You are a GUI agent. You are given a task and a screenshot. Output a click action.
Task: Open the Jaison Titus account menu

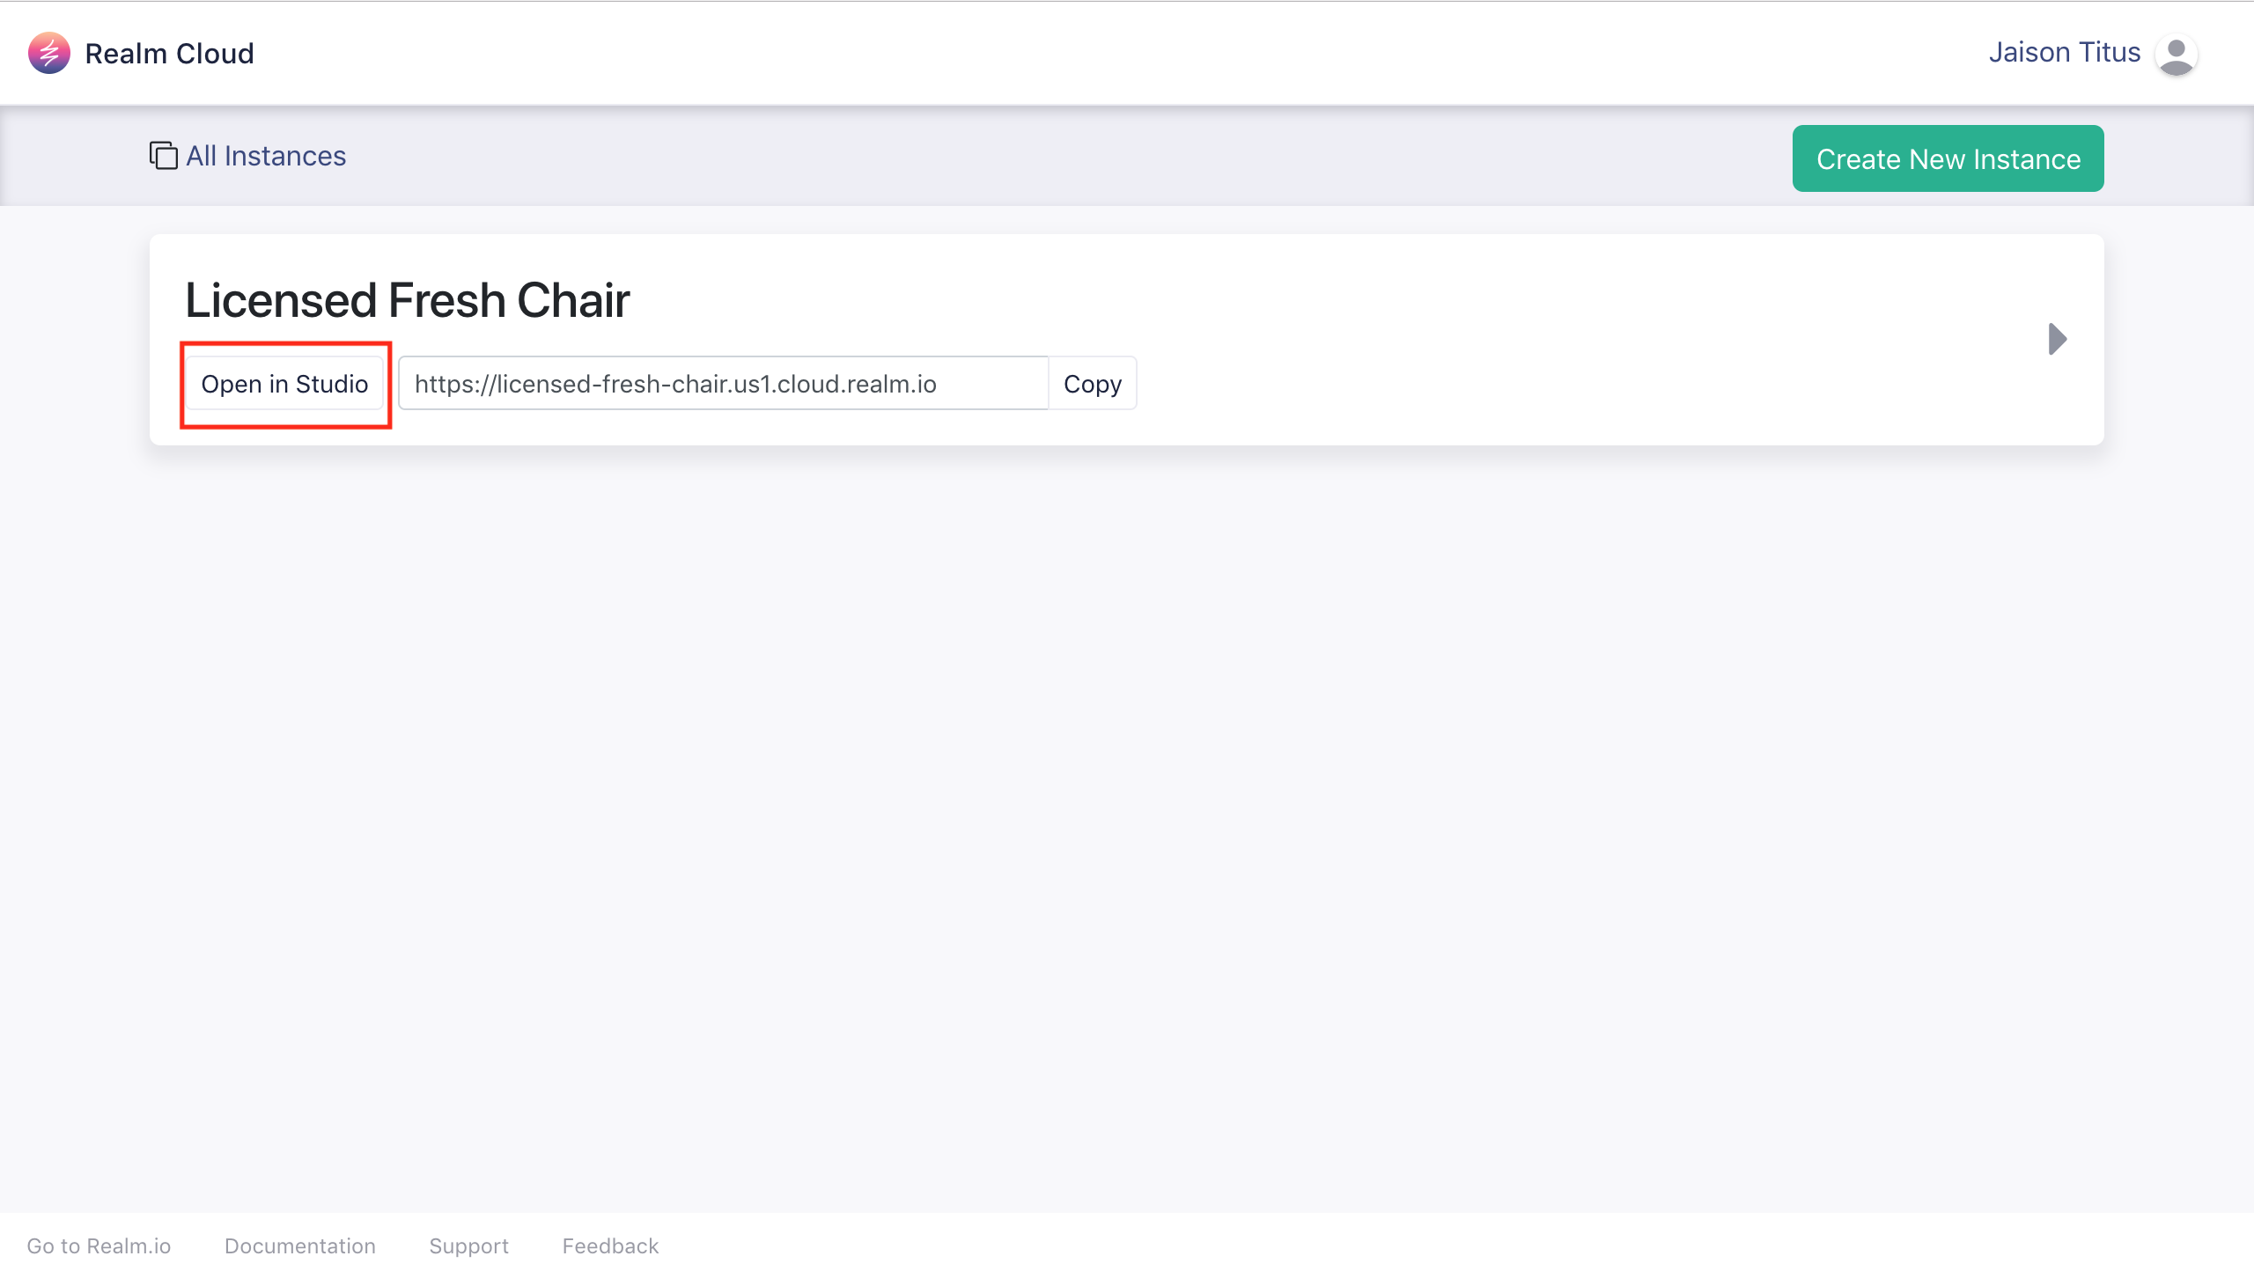tap(2064, 53)
